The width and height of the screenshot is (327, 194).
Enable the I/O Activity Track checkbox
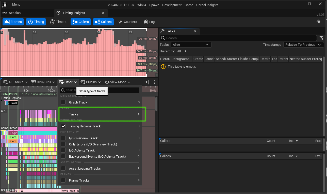tap(63, 150)
